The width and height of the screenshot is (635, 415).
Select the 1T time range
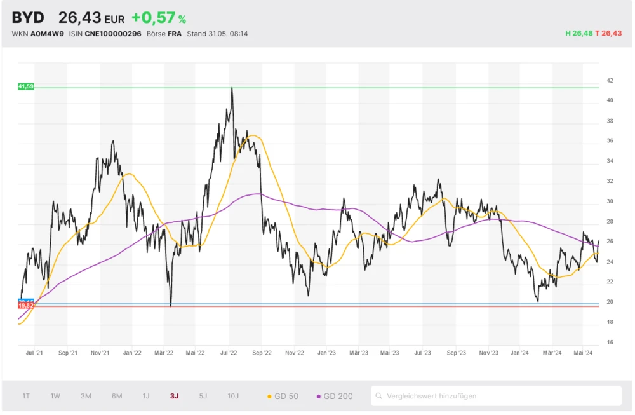[26, 396]
